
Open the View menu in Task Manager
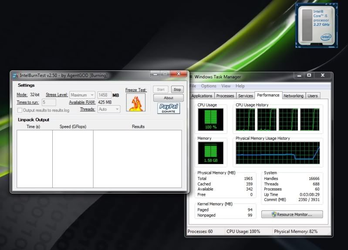(x=226, y=86)
